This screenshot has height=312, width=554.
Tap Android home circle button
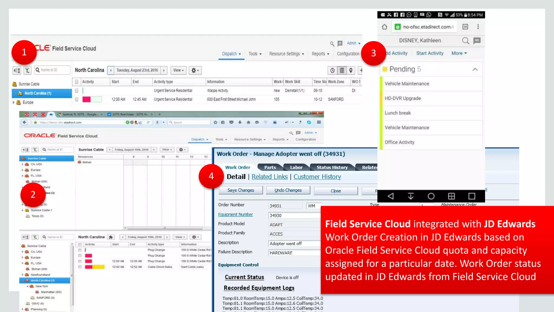431,196
